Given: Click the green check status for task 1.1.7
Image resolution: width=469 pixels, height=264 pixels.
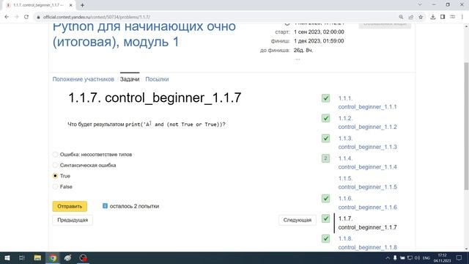Looking at the screenshot, I should 325,219.
